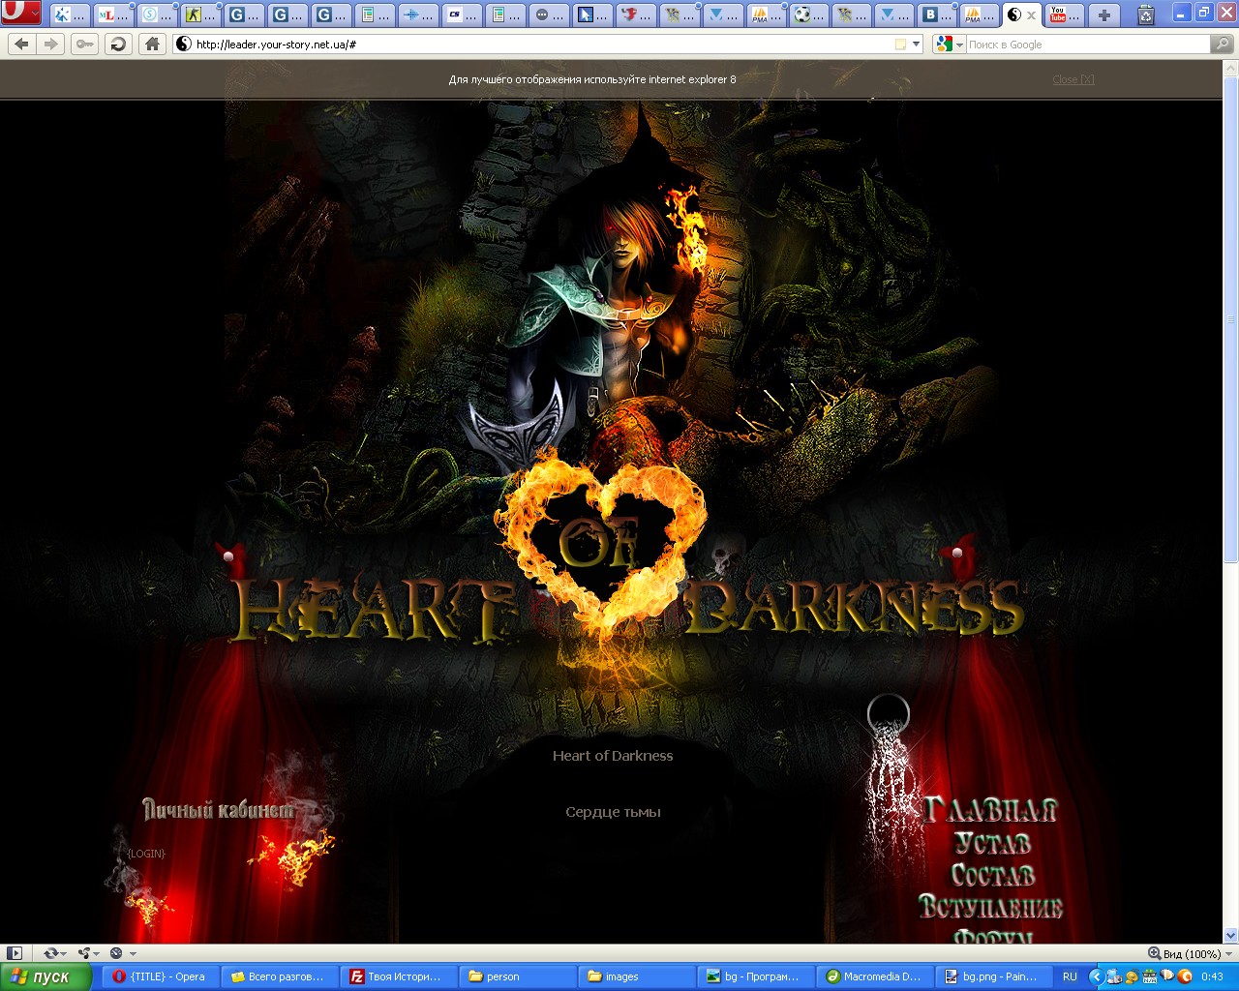Open the Главная menu link
The image size is (1239, 991).
(989, 809)
